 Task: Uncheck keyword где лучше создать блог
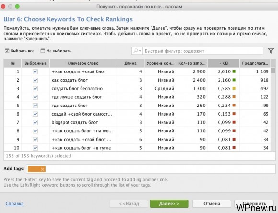pyautogui.click(x=35, y=97)
